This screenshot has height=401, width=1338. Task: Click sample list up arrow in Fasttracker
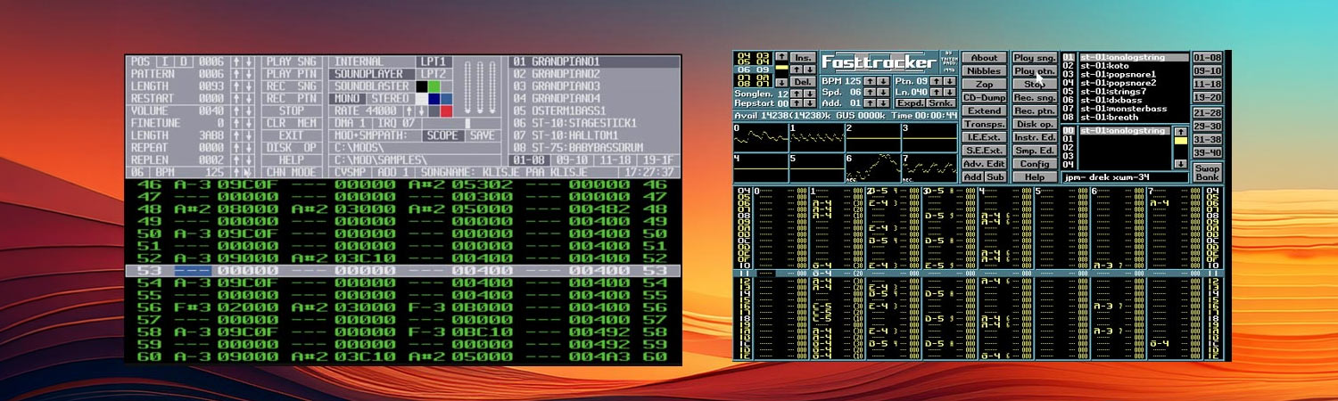tap(1181, 131)
